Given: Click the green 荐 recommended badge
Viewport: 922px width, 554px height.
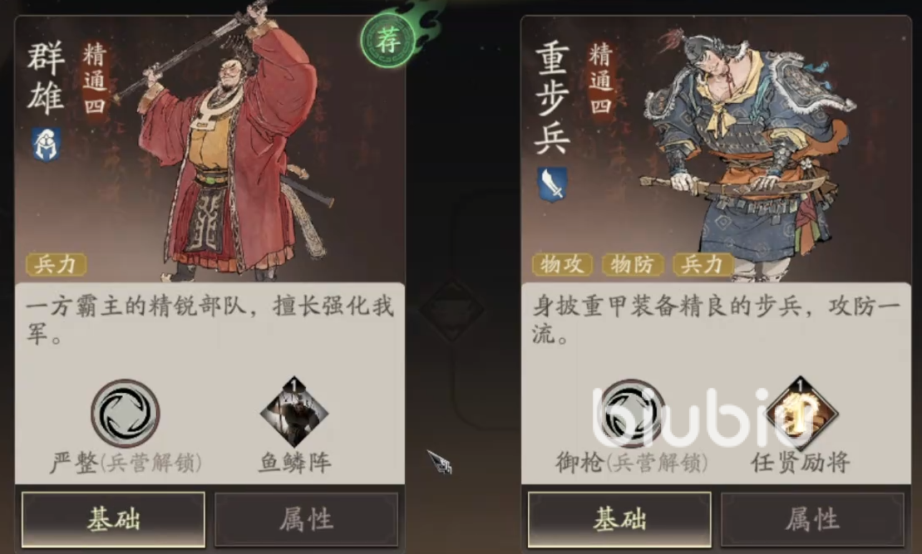Looking at the screenshot, I should (x=387, y=42).
